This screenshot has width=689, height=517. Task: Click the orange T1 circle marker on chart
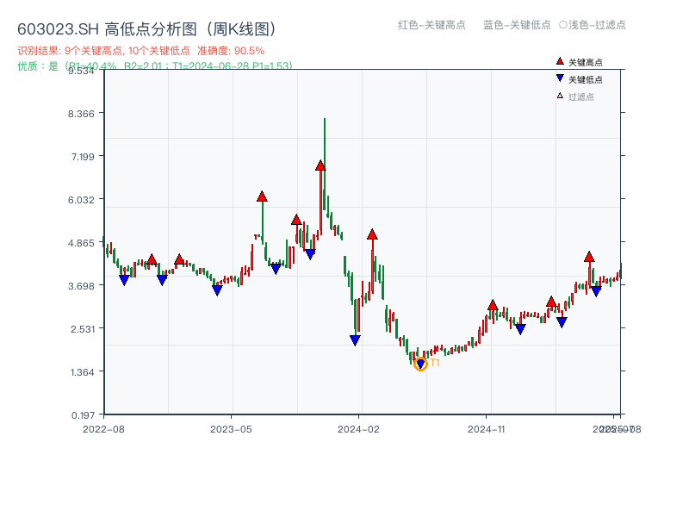[420, 363]
